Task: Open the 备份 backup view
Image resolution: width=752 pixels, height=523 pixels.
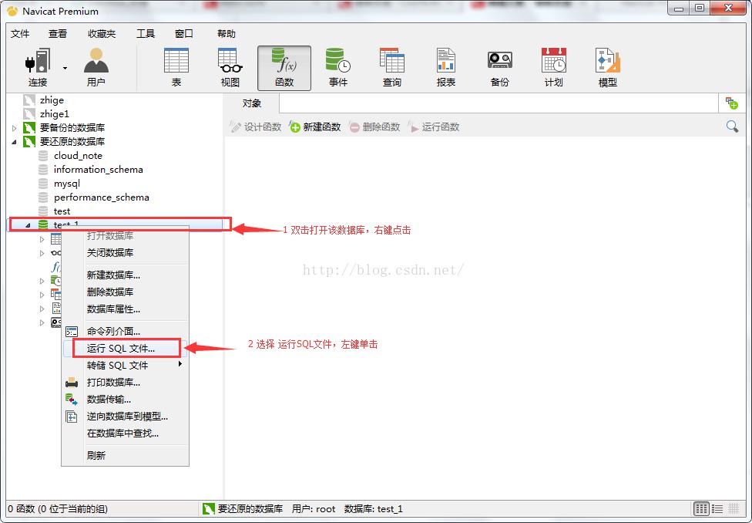Action: tap(500, 67)
